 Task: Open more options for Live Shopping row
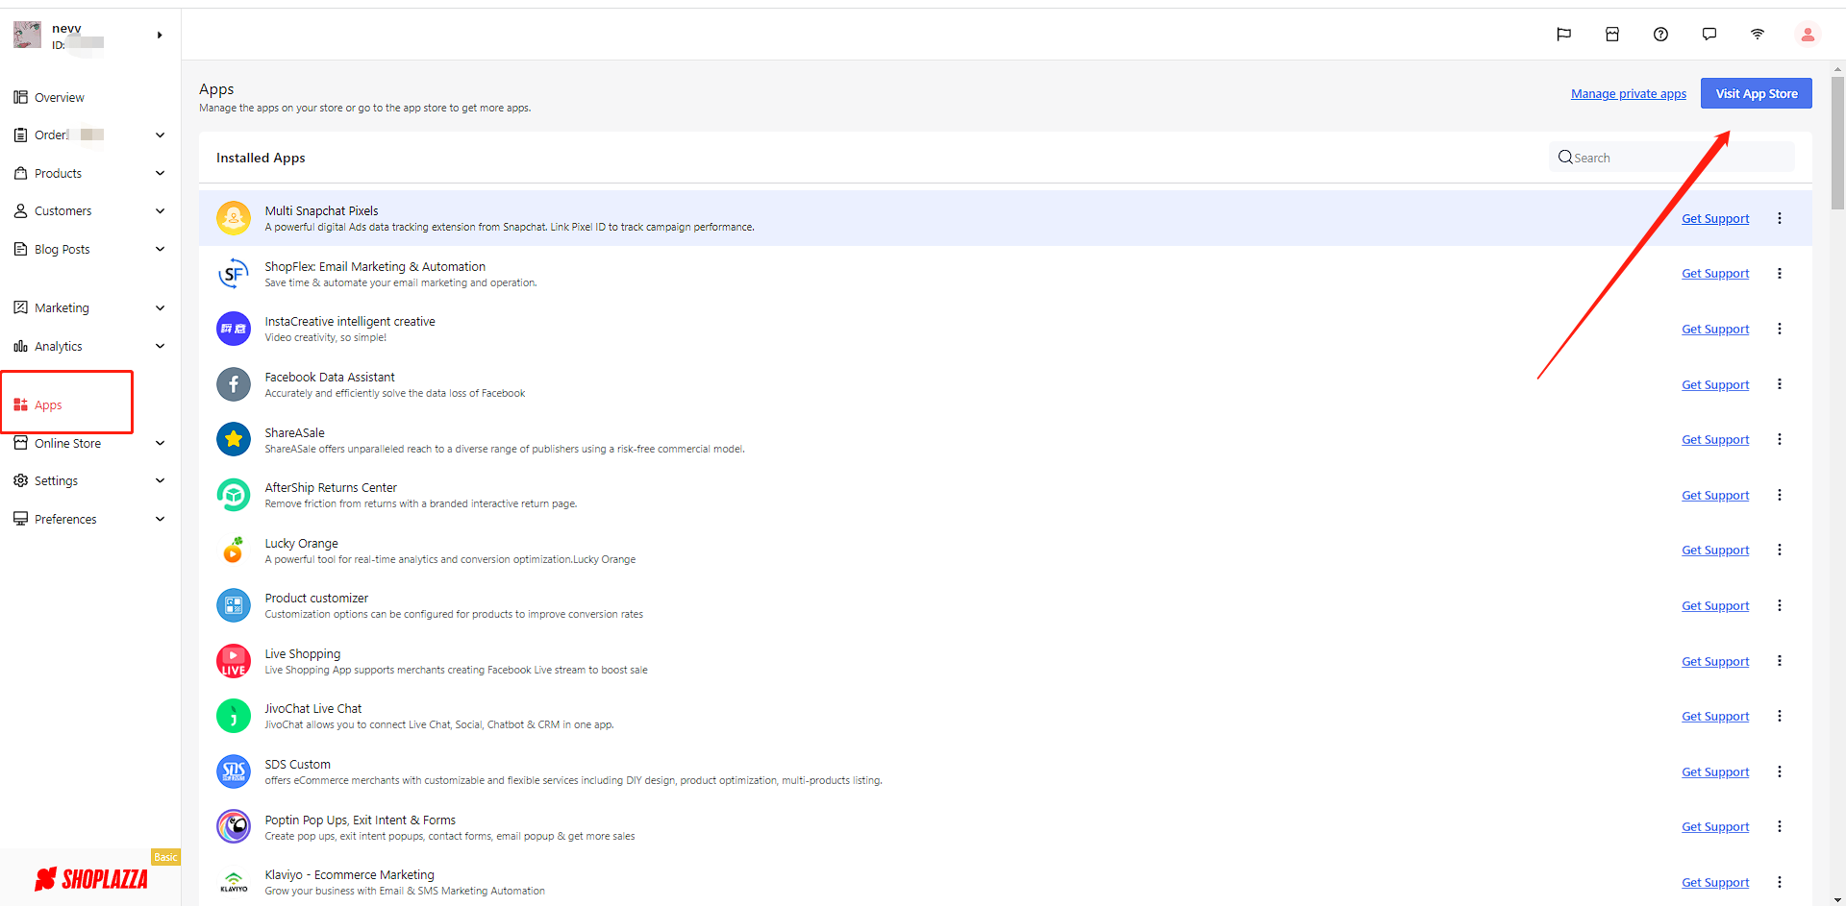click(1780, 661)
